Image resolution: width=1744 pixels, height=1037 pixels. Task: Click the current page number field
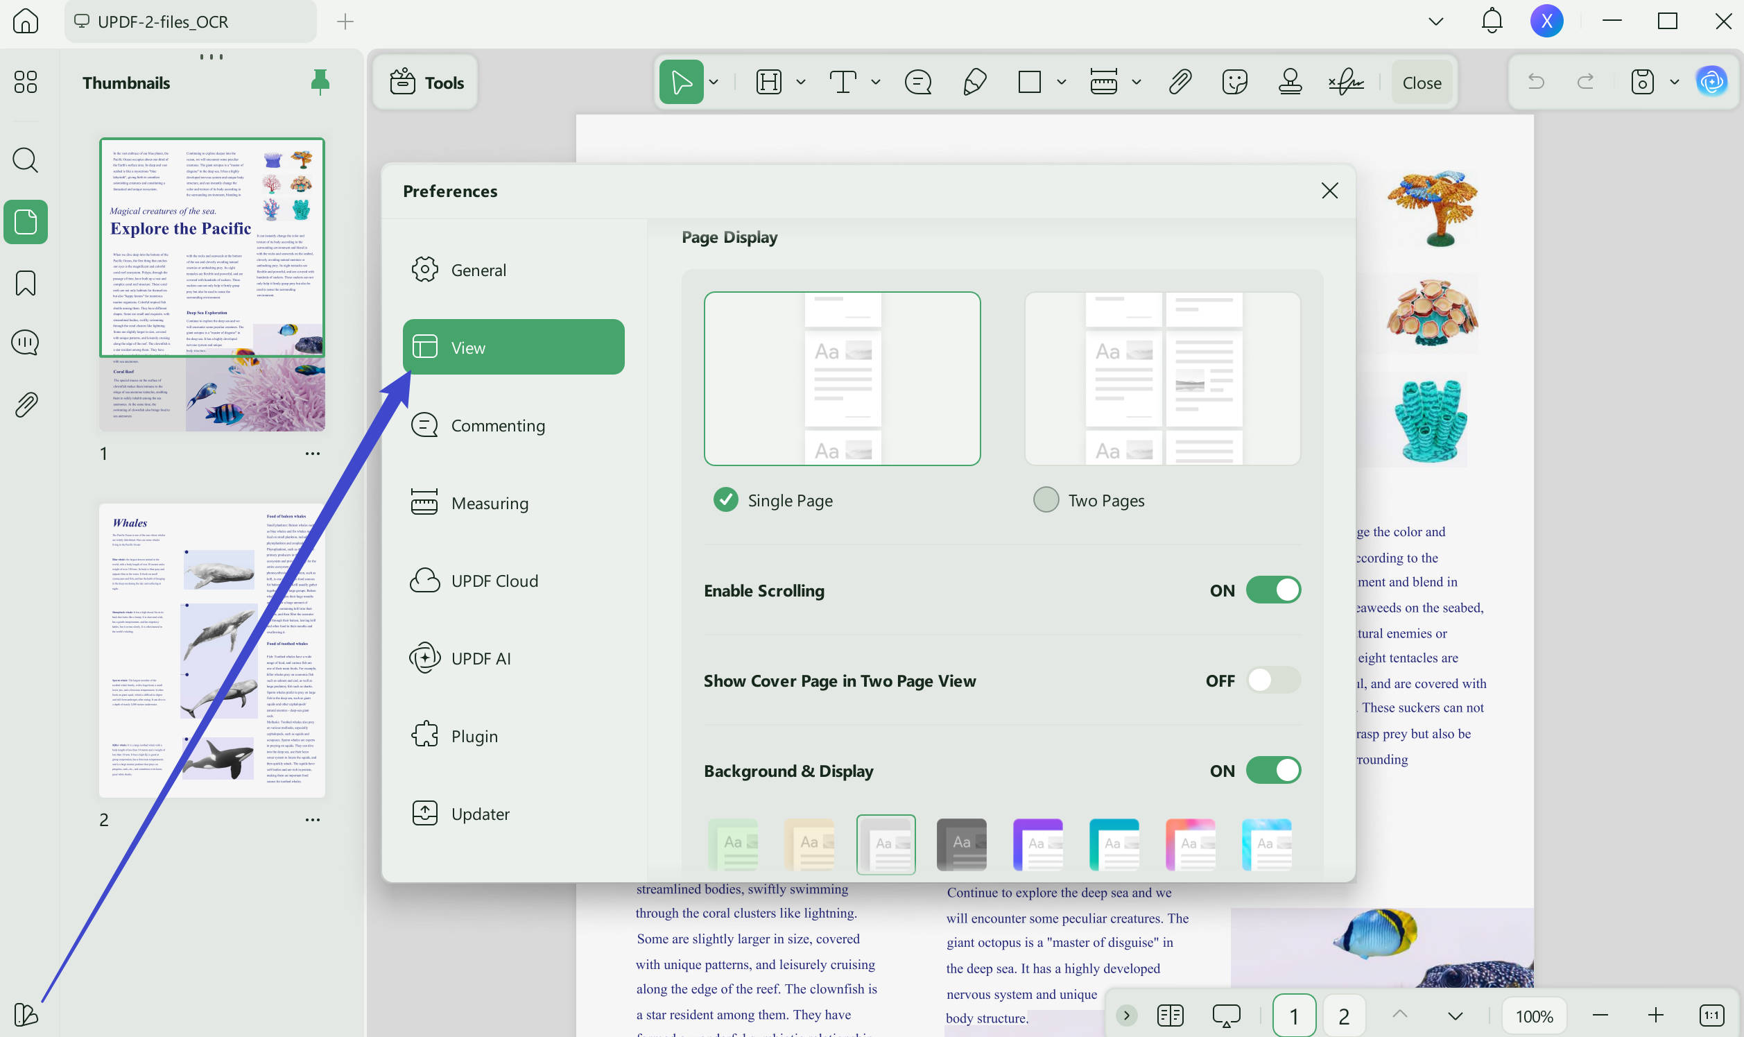1293,1015
